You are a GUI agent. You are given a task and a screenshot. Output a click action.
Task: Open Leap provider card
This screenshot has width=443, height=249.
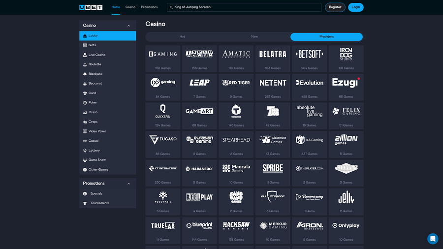(199, 87)
